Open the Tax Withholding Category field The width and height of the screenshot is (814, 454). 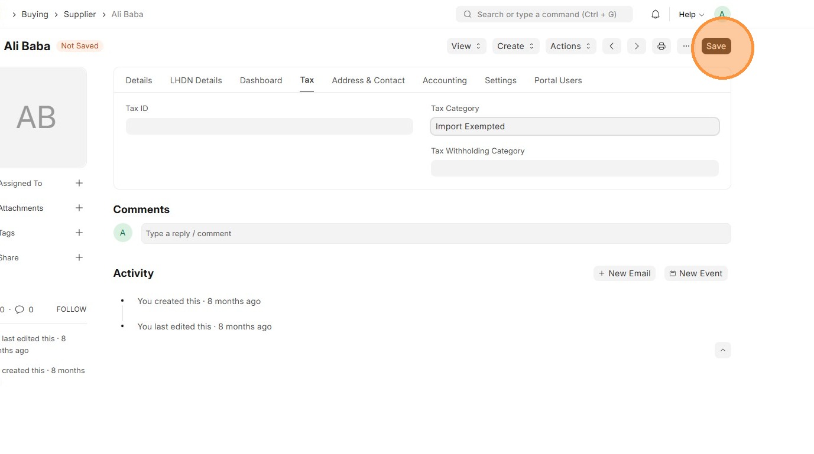575,168
